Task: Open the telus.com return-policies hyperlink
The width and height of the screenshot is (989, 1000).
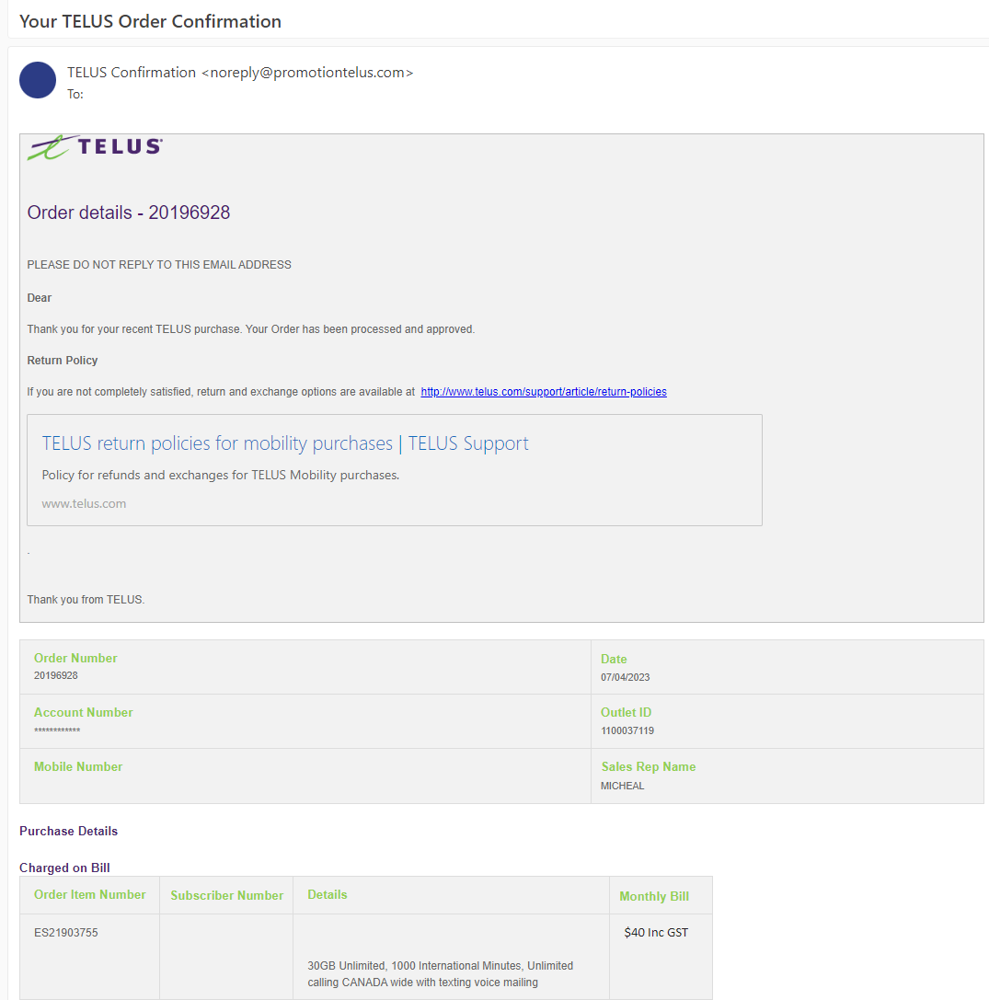Action: tap(543, 392)
